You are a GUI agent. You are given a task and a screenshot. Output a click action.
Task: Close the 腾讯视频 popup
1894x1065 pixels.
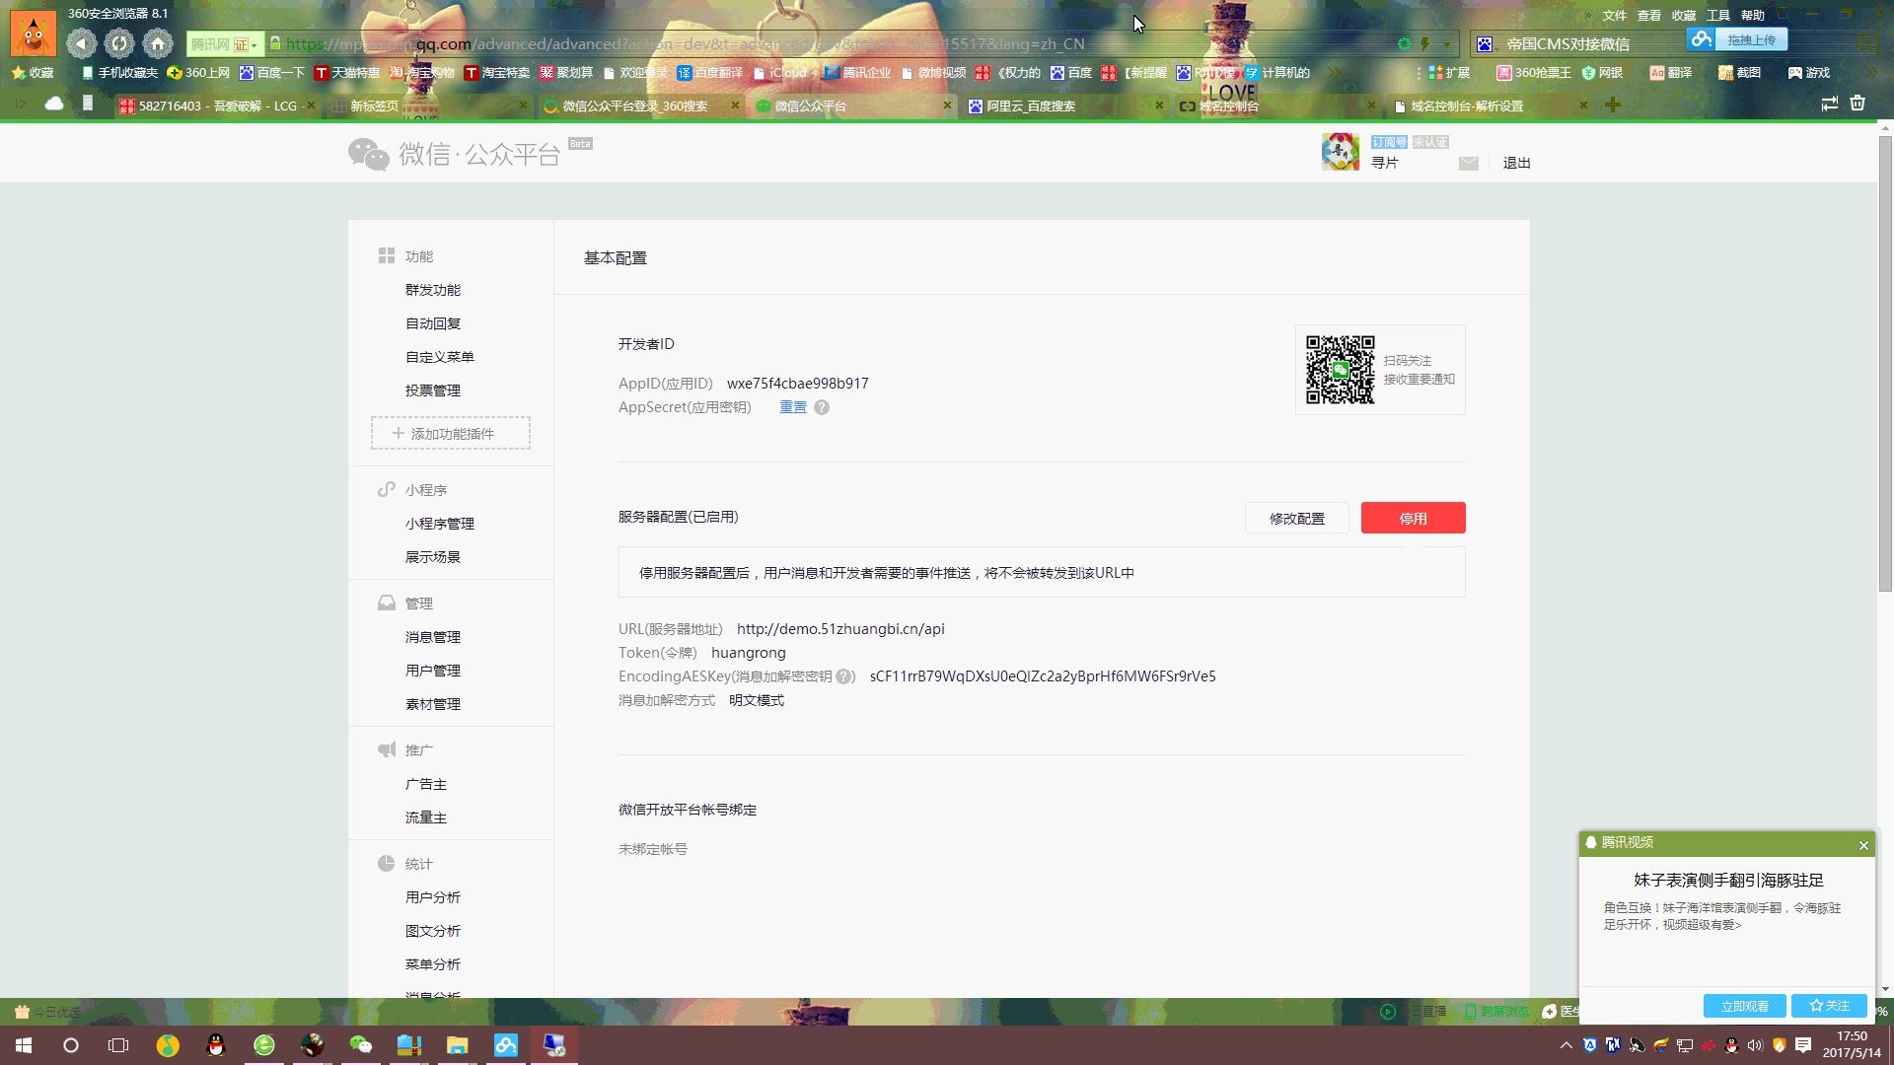point(1863,845)
